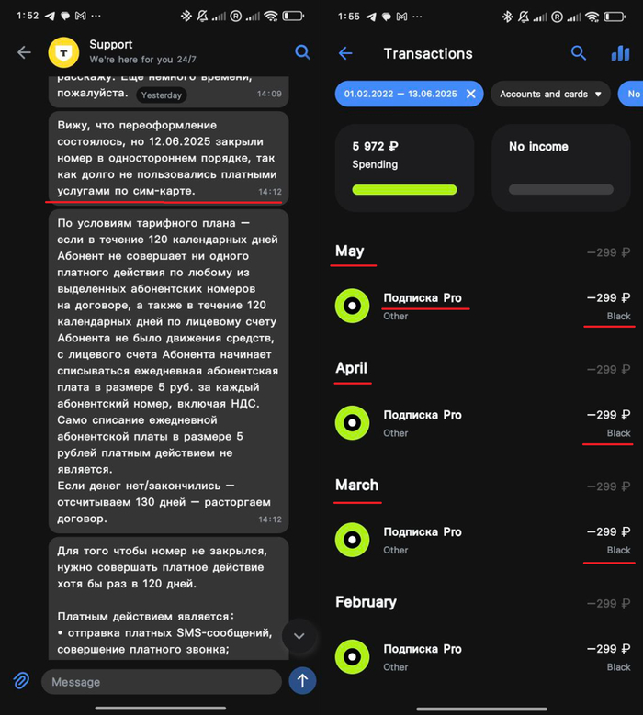Go back from the Support chat
The width and height of the screenshot is (643, 715).
[x=24, y=52]
